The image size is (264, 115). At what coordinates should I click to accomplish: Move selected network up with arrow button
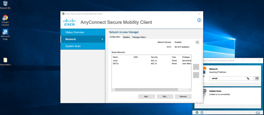196,67
